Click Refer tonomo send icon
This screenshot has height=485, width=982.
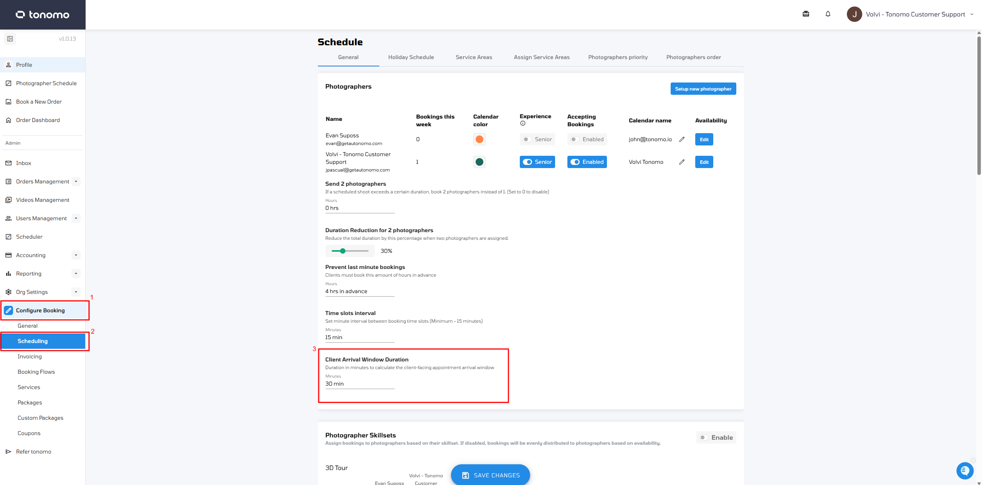[x=8, y=452]
